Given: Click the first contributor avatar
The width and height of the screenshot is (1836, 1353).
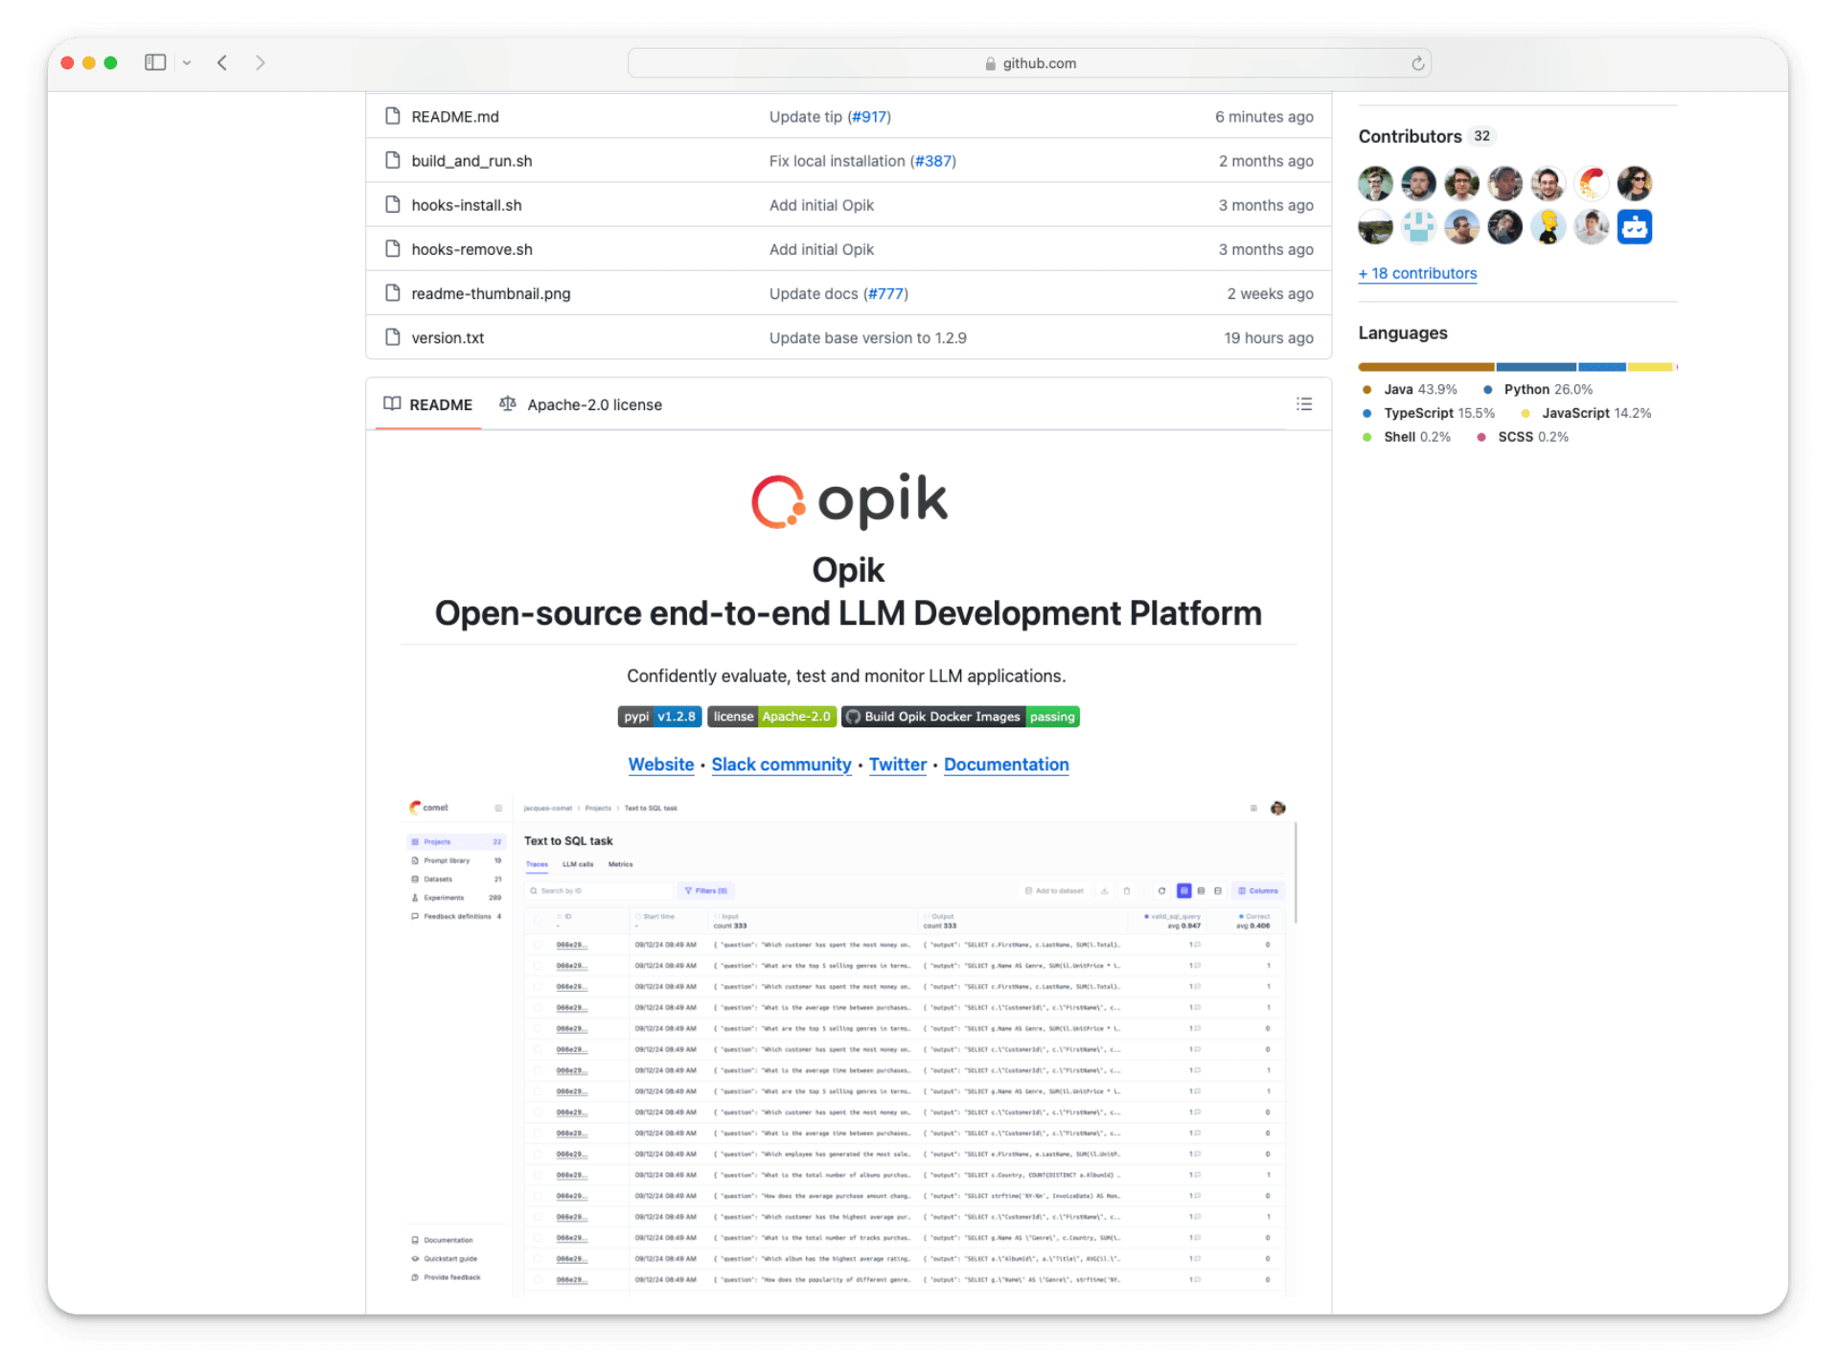Looking at the screenshot, I should [1375, 183].
